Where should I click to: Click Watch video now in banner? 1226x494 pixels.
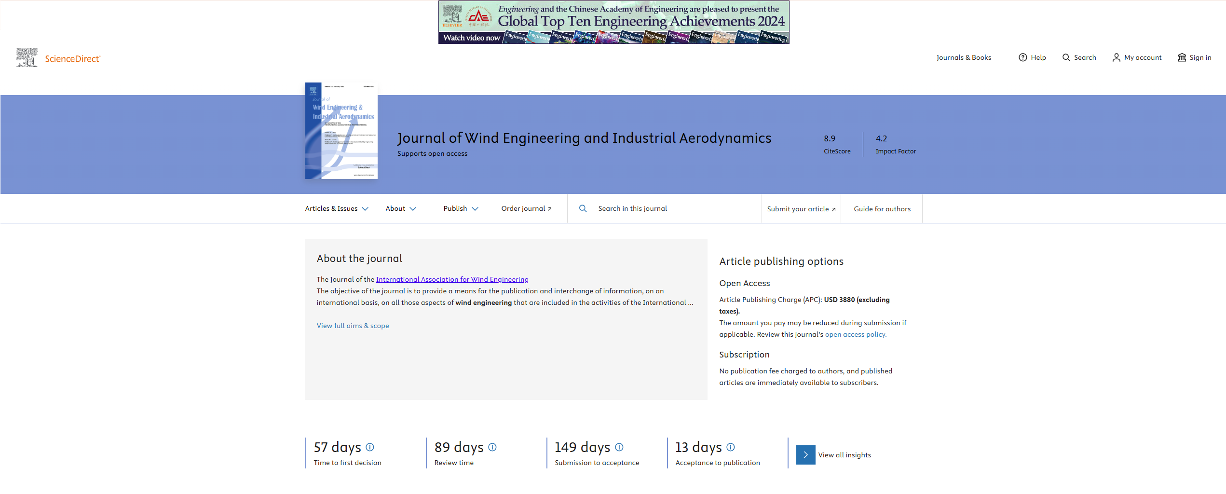(471, 38)
